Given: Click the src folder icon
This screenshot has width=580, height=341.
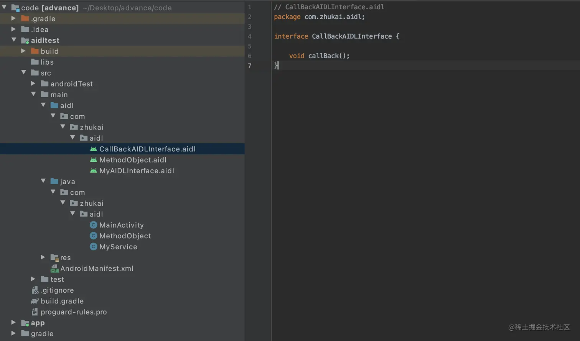Looking at the screenshot, I should point(35,73).
